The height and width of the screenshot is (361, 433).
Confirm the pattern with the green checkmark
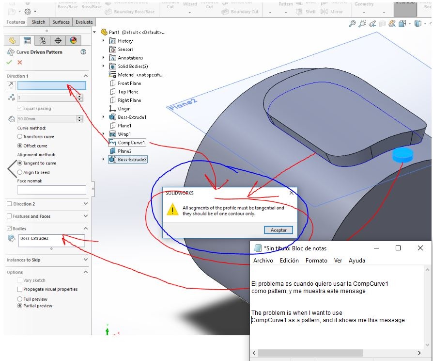click(9, 62)
